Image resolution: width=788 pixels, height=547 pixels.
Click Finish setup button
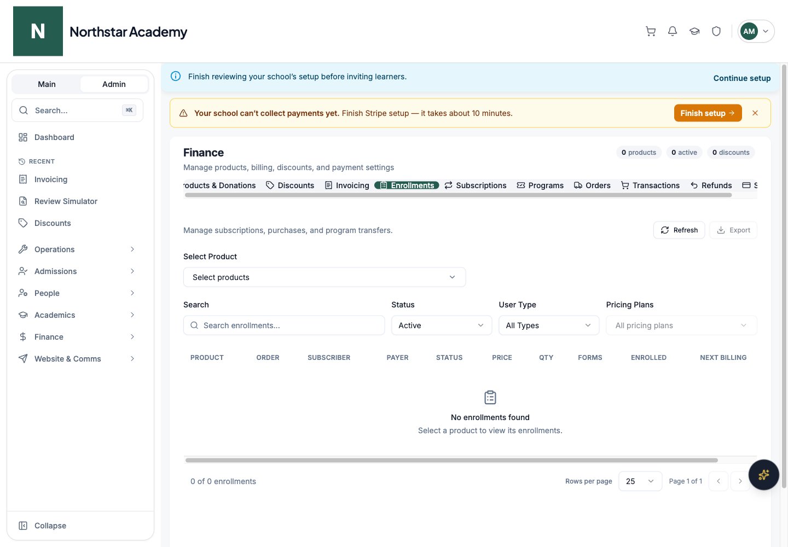[x=708, y=113]
